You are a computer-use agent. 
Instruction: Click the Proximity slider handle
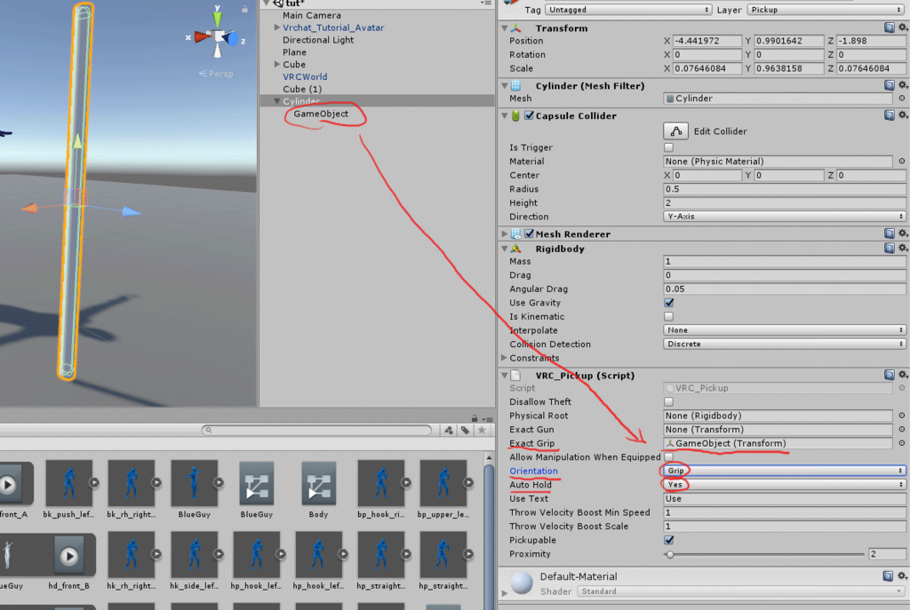pyautogui.click(x=670, y=554)
